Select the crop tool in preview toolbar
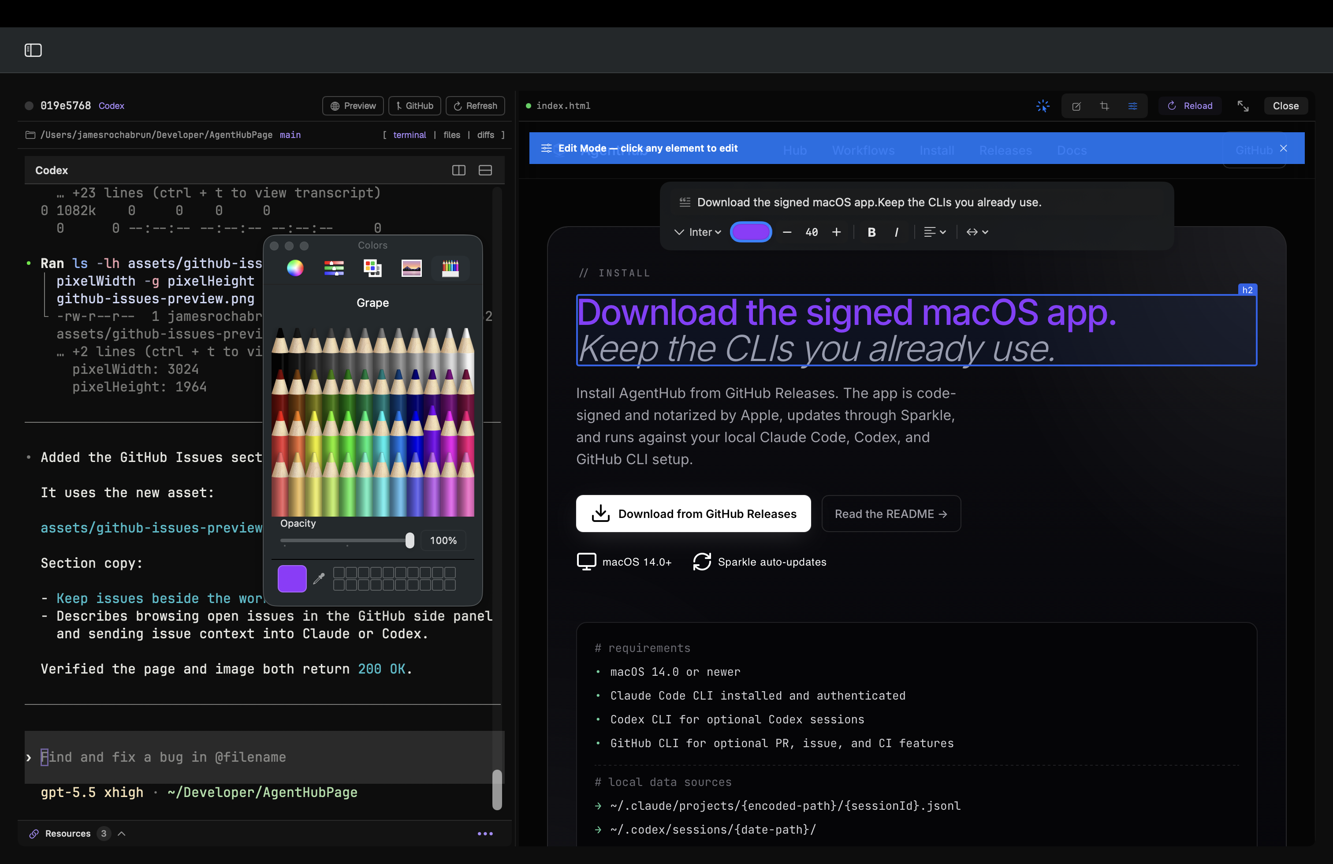This screenshot has width=1333, height=864. pyautogui.click(x=1104, y=106)
